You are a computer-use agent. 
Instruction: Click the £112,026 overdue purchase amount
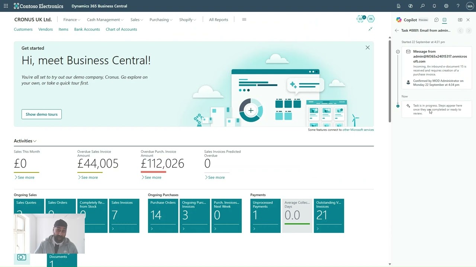pos(163,164)
